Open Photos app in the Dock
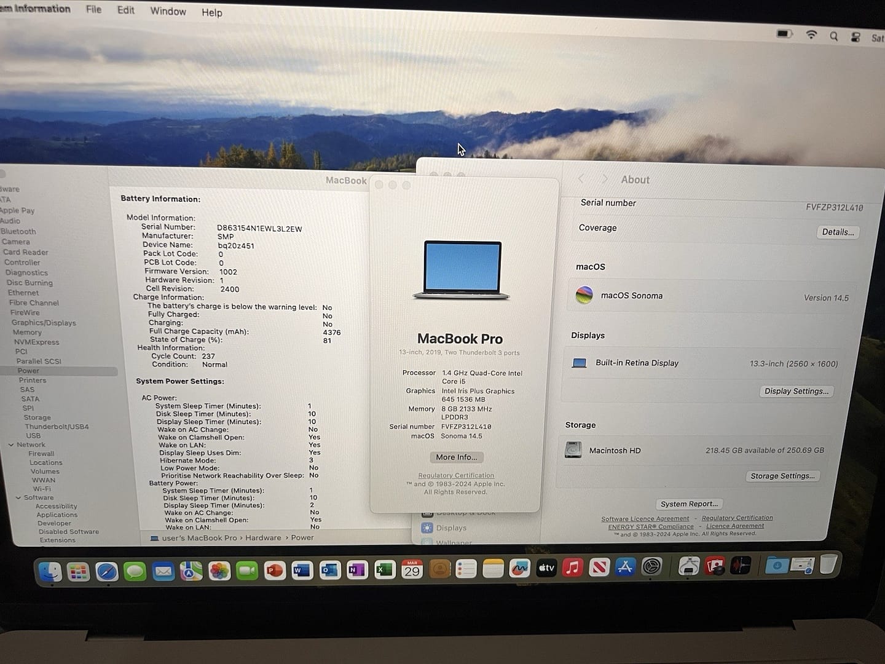 (x=219, y=571)
